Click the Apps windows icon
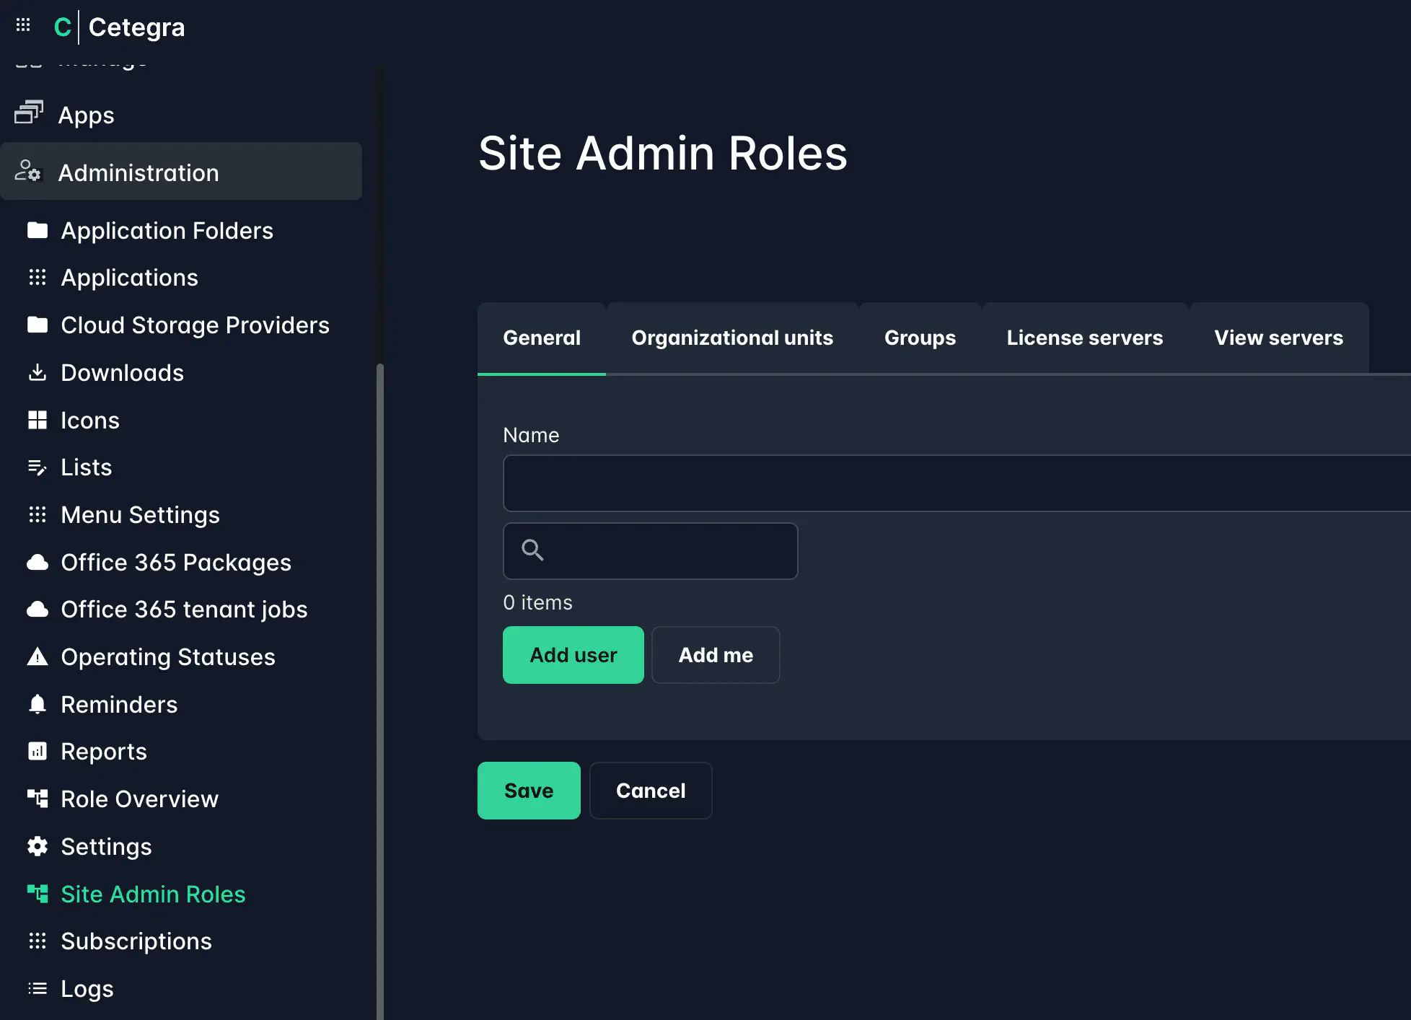Viewport: 1411px width, 1020px height. tap(29, 113)
